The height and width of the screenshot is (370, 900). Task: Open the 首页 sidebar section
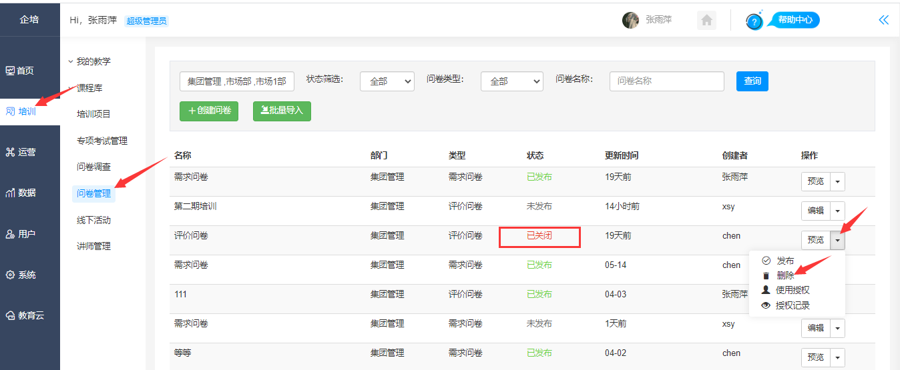click(x=20, y=71)
